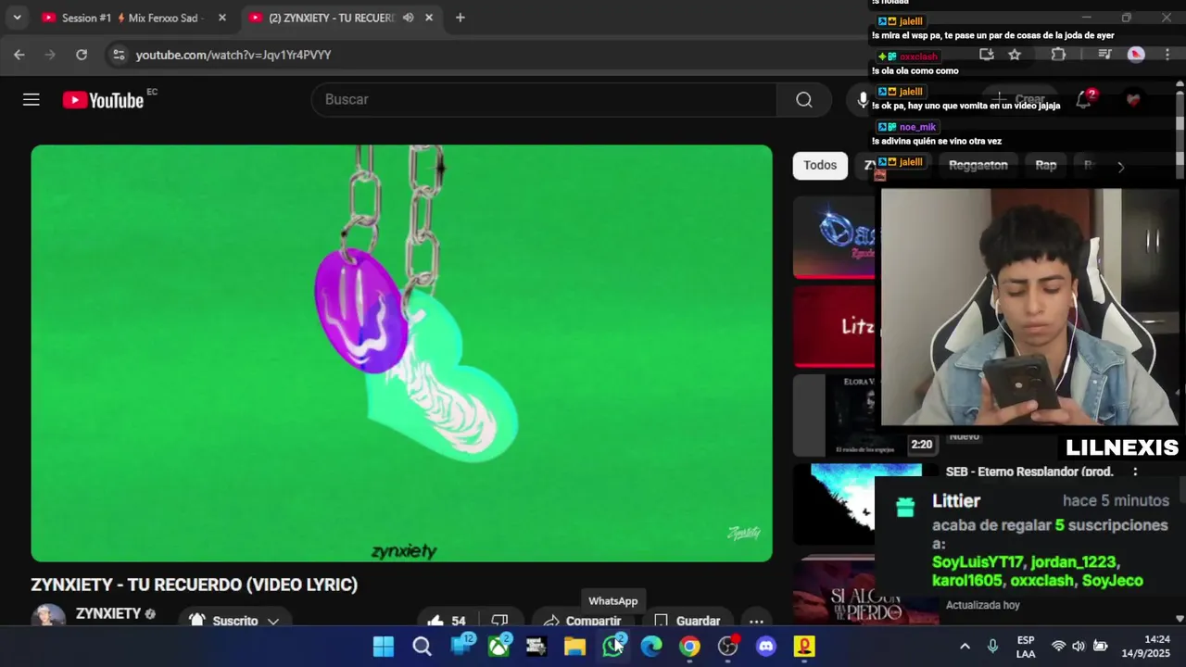1186x667 pixels.
Task: Open WhatsApp from the taskbar
Action: [x=613, y=646]
